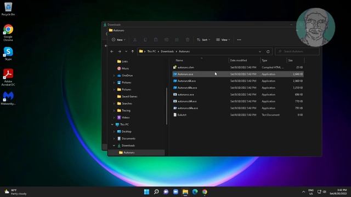Collapse the Downloads tree node
The image size is (351, 197).
click(114, 146)
